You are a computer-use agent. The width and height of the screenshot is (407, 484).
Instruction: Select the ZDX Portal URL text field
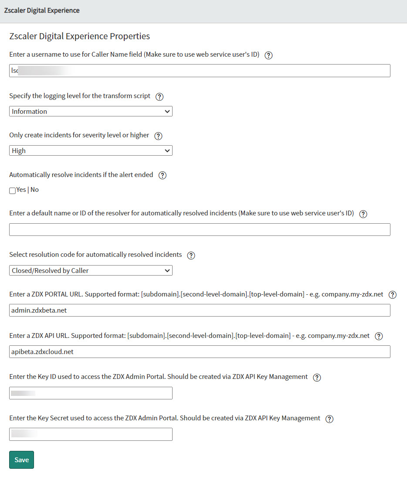point(200,310)
